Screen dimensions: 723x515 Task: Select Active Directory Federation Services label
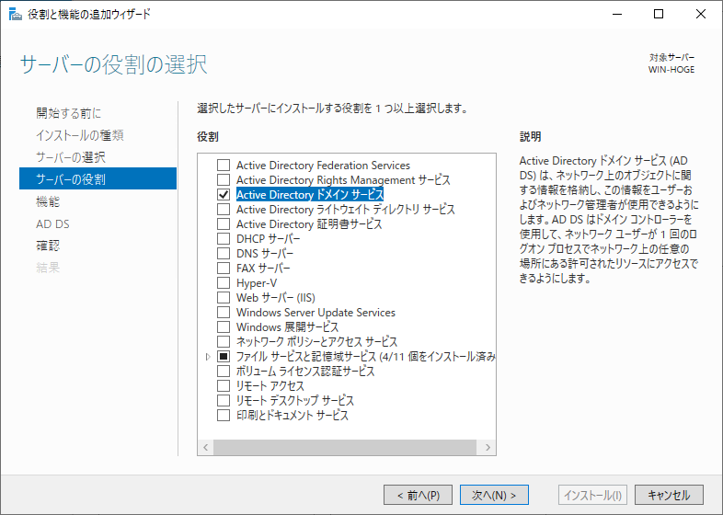323,165
